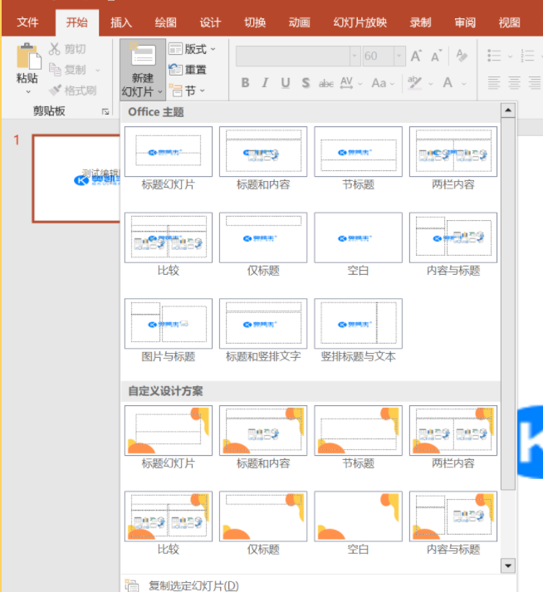
Task: Open the Paste options dropdown arrow
Action: point(28,91)
